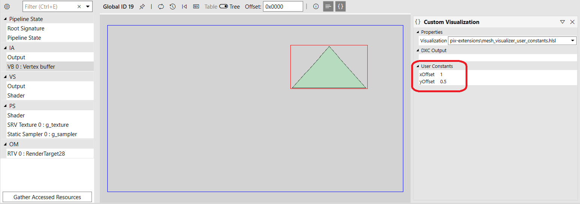Click the 123 numeric format icon
Viewport: 580px width, 204px height.
[196, 6]
